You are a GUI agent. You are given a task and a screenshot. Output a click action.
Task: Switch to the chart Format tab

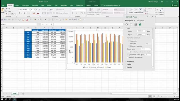96,5
